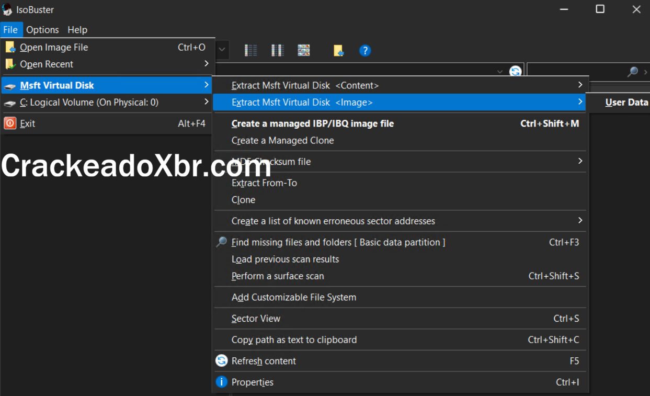Expand the MD5 Checksum file submenu arrow

coord(580,161)
